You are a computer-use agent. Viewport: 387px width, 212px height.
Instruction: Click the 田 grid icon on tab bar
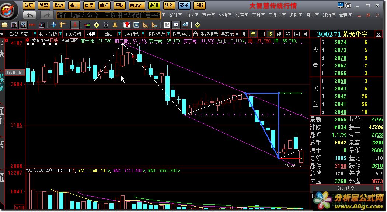(262, 34)
